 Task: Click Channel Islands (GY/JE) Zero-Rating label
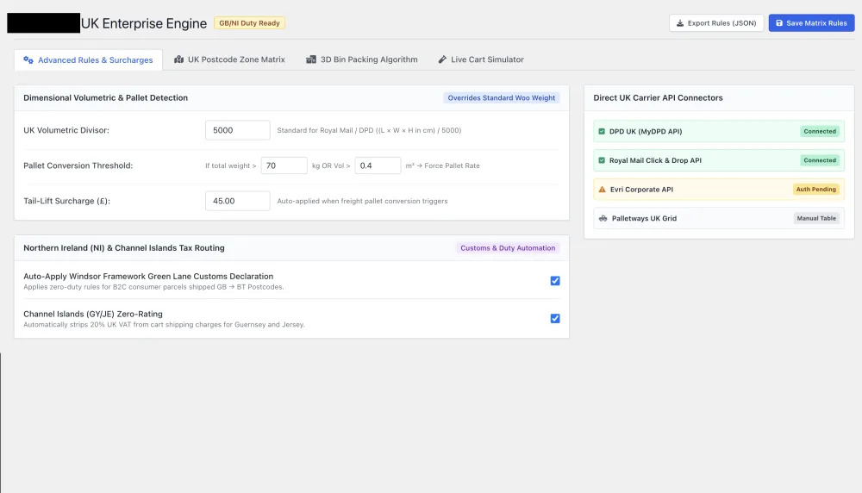pos(93,314)
